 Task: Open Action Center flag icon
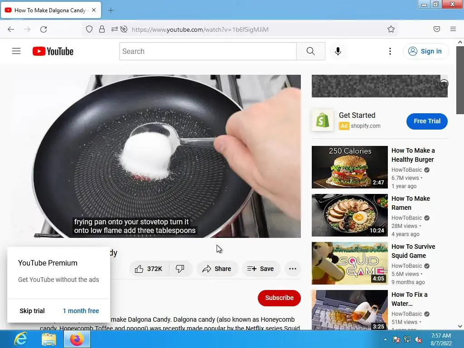pos(396,339)
